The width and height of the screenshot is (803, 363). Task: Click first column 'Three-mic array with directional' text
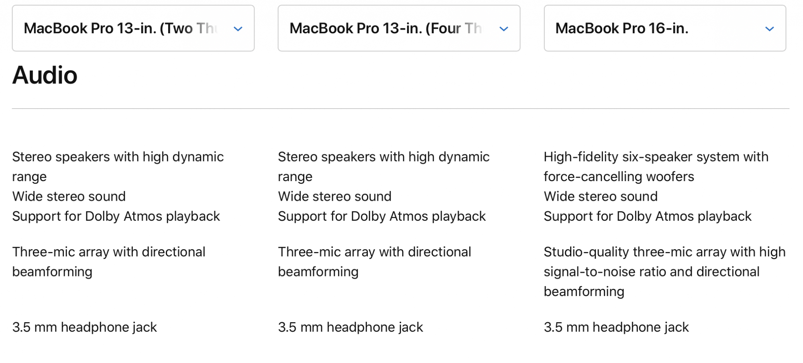tap(109, 252)
